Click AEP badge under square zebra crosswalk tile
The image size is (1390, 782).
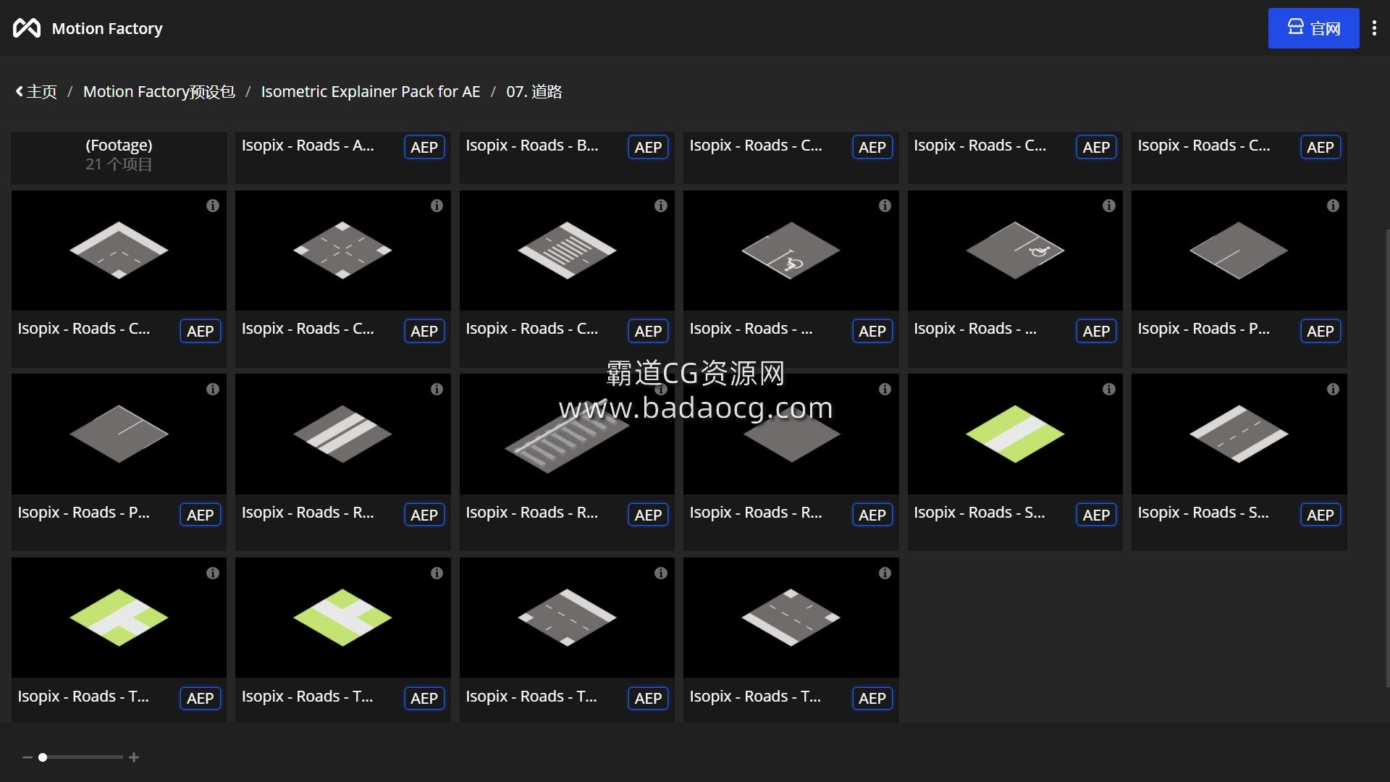[x=648, y=332]
